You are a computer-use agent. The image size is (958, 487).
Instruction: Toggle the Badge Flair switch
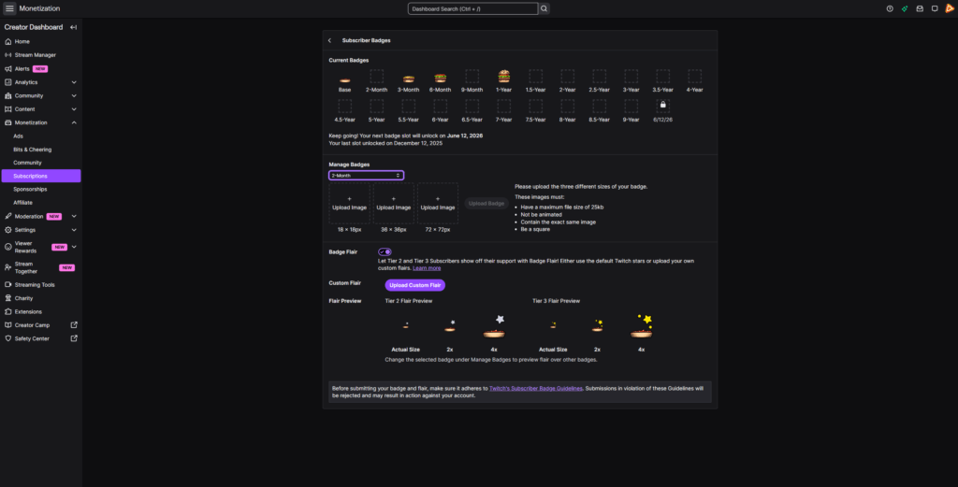385,251
